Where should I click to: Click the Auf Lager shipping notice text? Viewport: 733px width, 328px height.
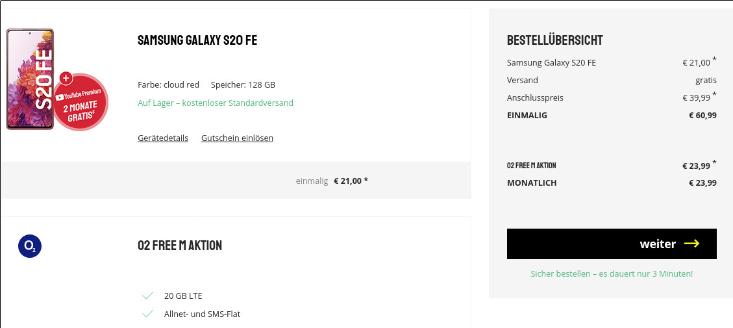[216, 103]
